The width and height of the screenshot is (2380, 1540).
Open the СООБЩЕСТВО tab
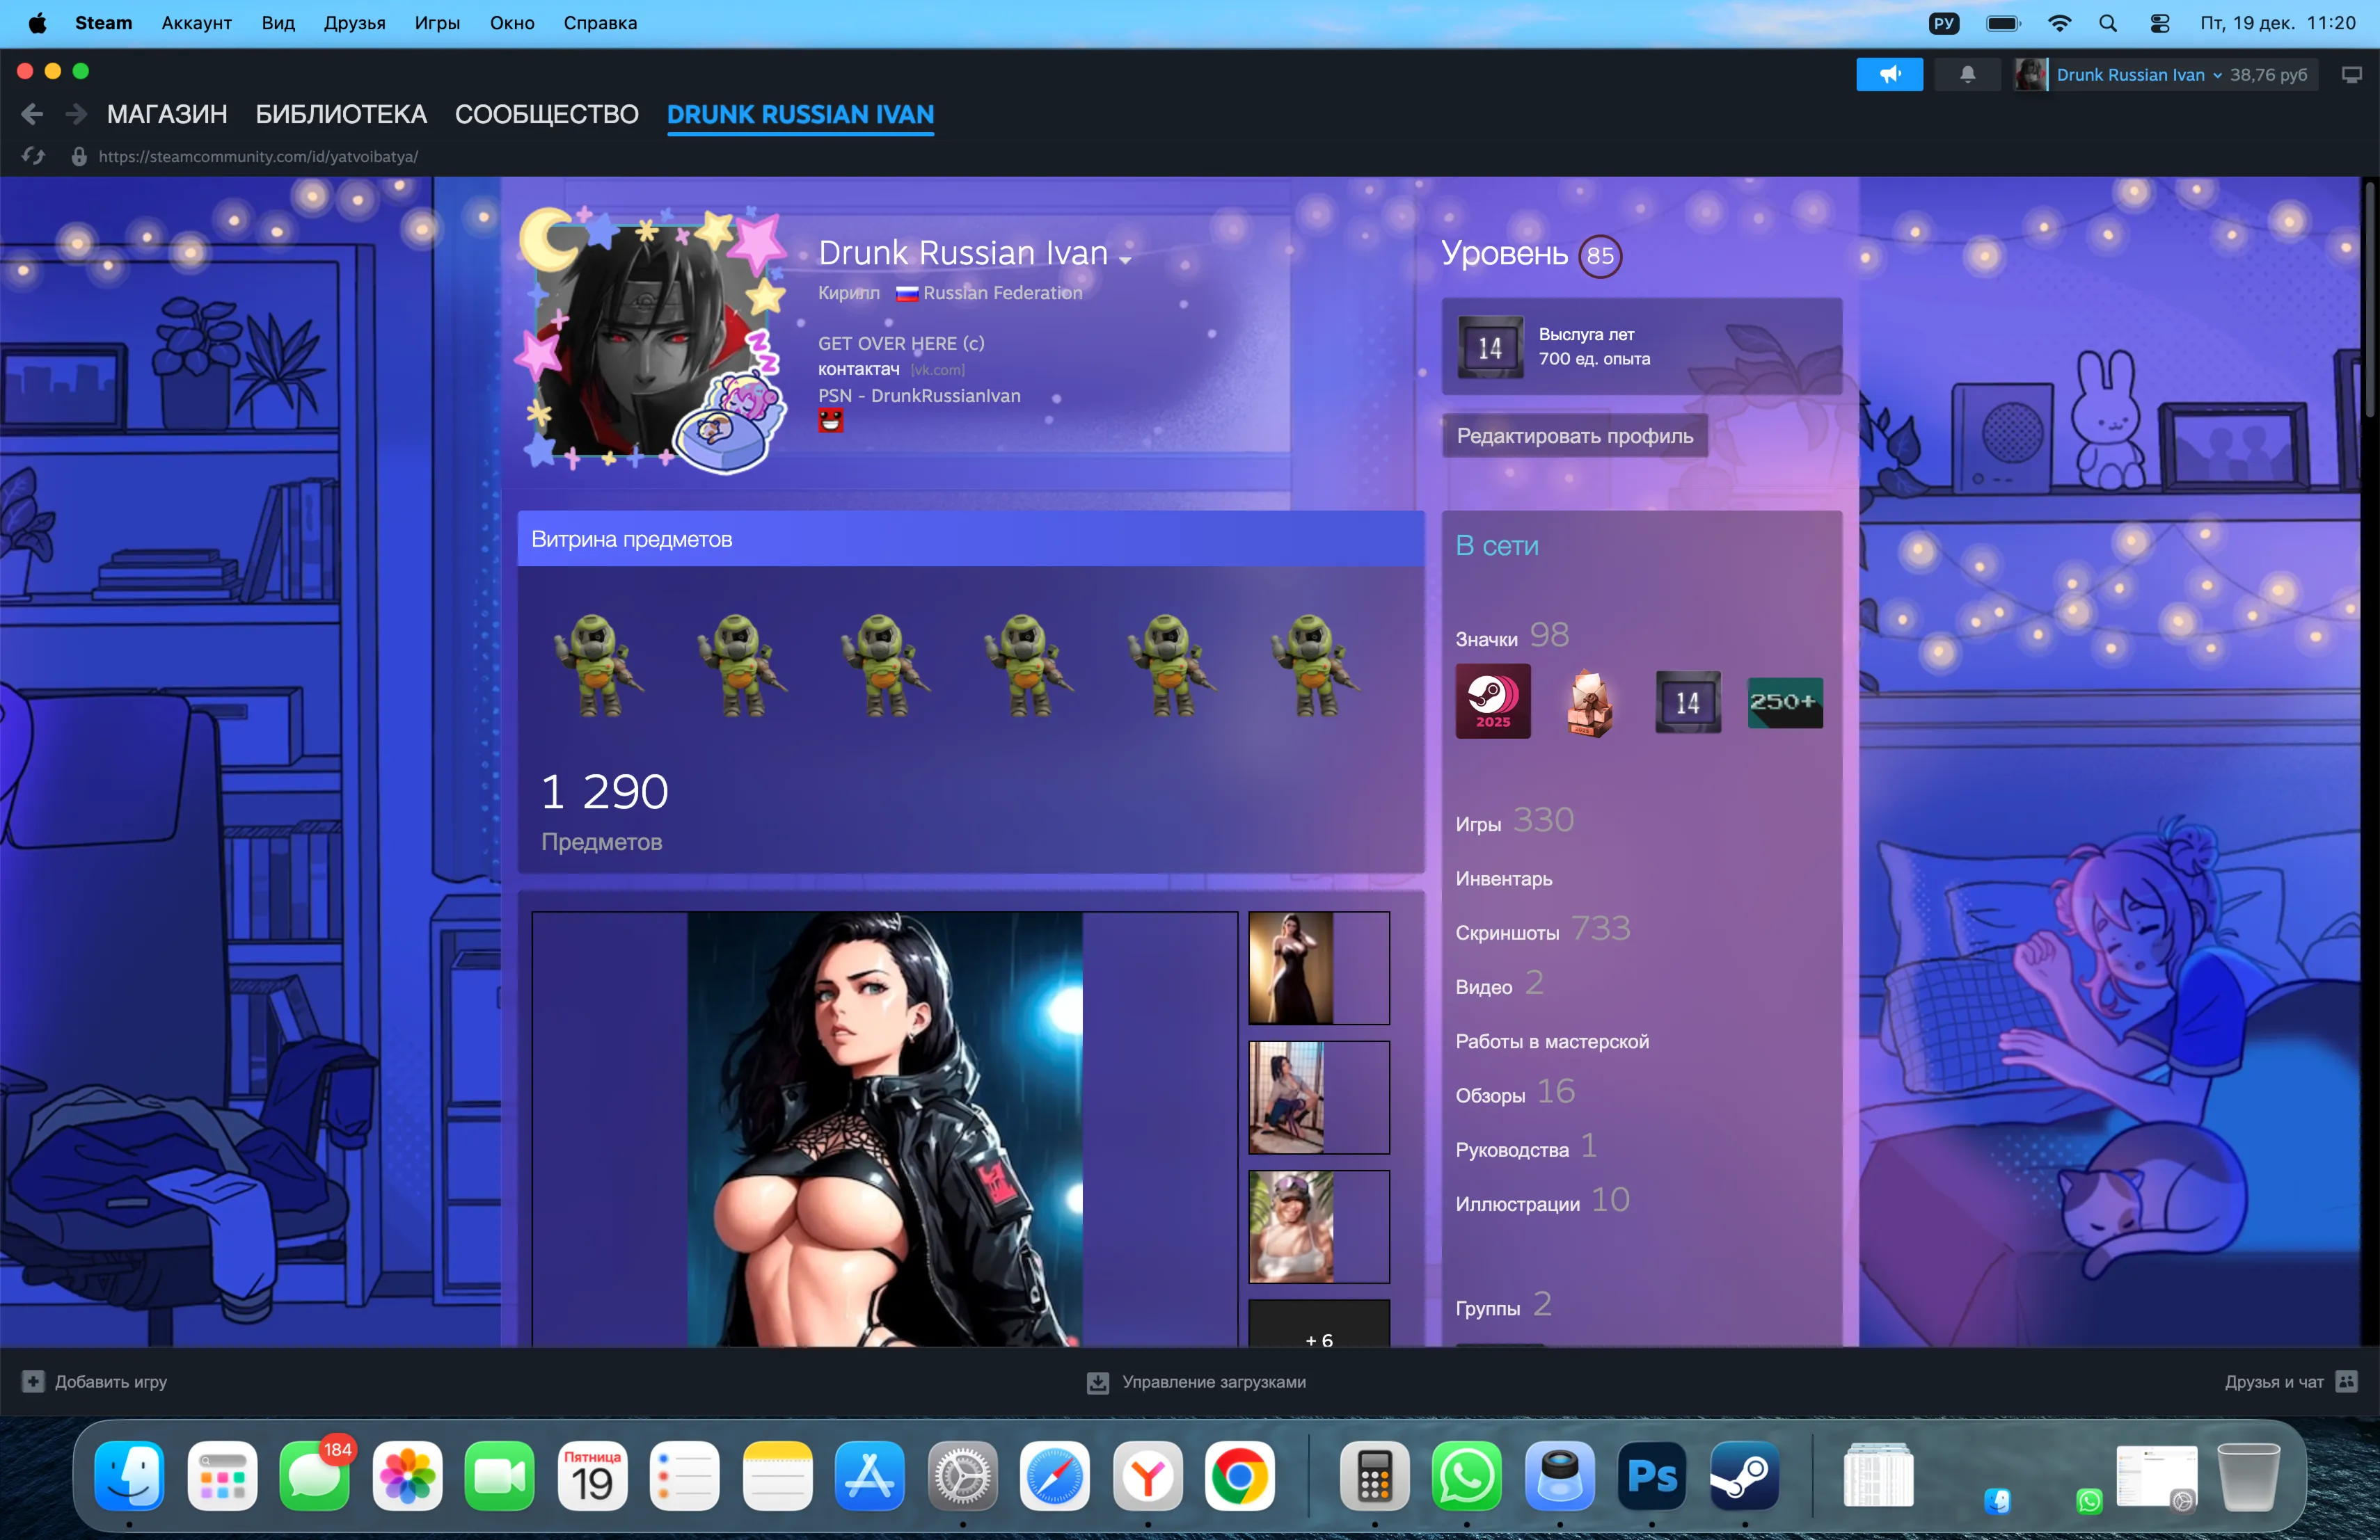[x=546, y=114]
